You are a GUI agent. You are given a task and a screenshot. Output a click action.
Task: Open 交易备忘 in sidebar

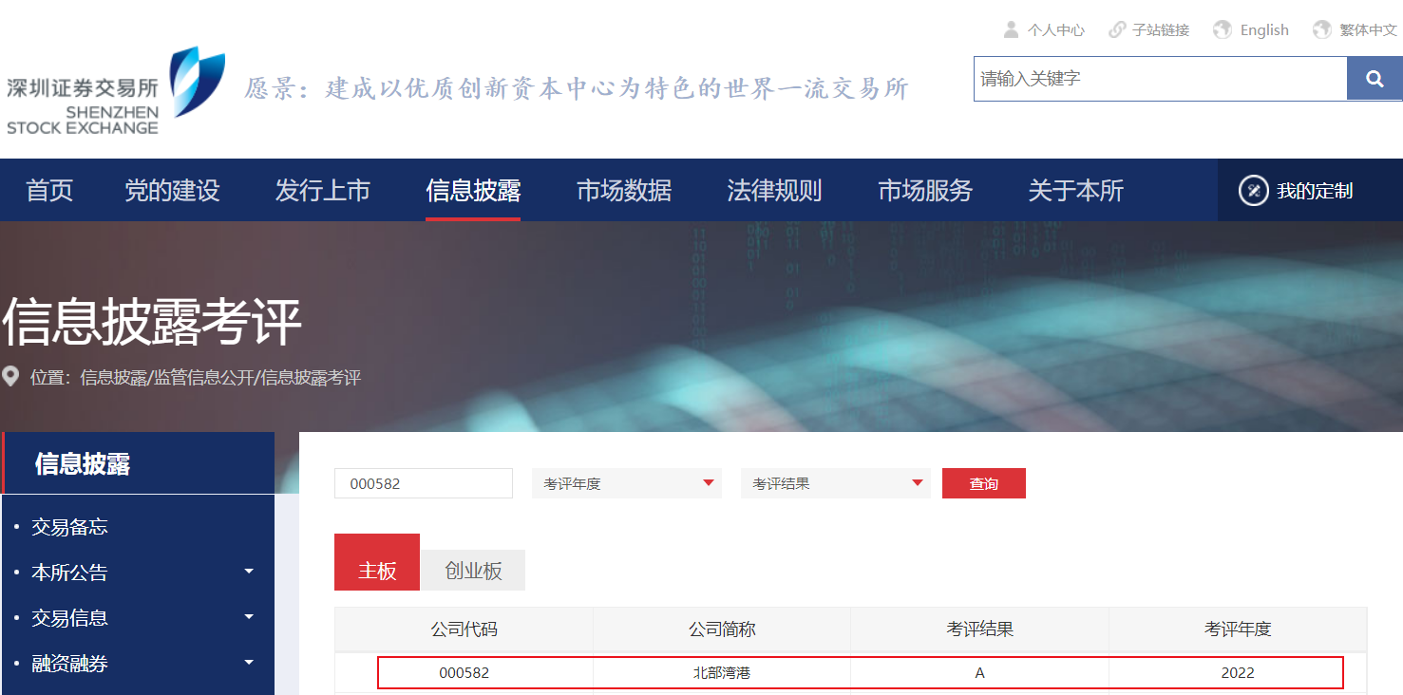69,527
